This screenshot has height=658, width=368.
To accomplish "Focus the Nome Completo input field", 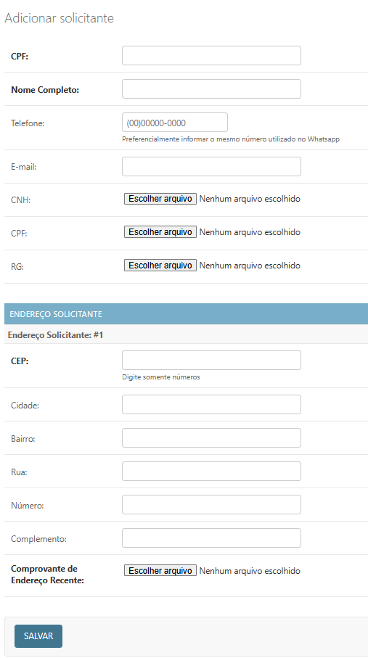I will pyautogui.click(x=211, y=89).
